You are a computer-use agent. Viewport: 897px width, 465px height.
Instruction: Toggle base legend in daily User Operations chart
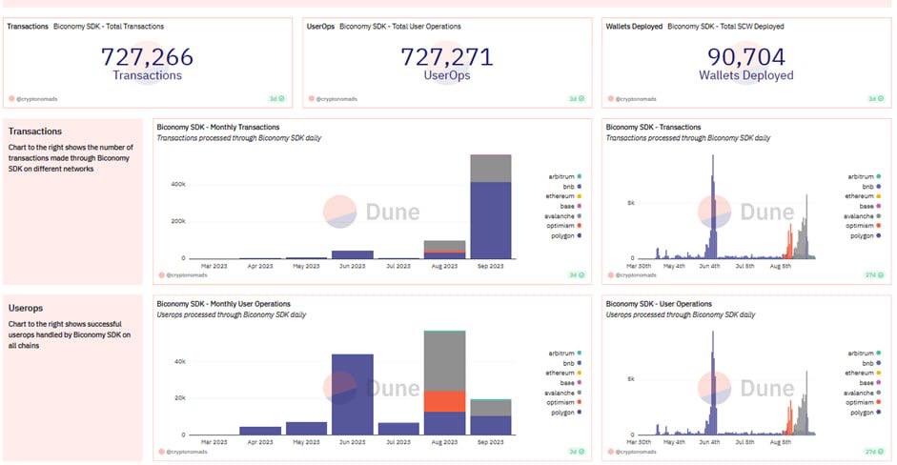tap(870, 383)
